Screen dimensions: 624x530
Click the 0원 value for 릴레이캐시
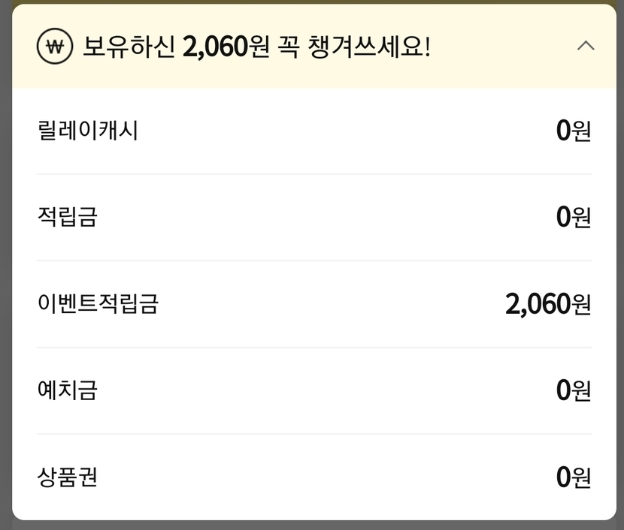click(573, 131)
